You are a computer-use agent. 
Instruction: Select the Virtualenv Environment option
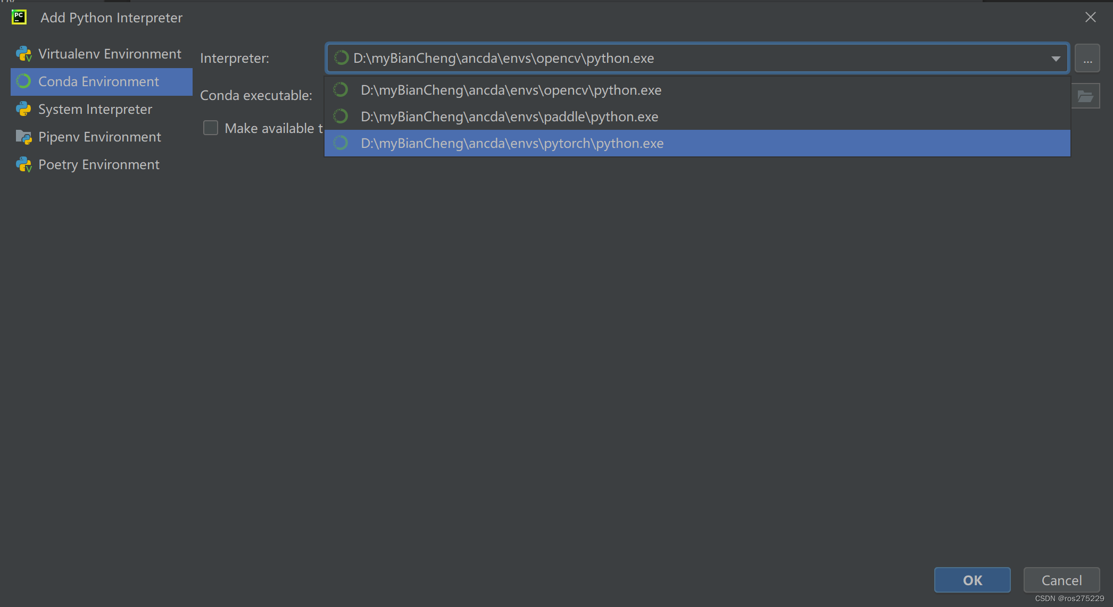tap(109, 54)
